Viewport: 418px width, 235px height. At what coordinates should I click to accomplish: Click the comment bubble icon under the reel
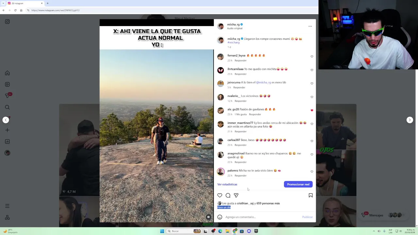(228, 195)
